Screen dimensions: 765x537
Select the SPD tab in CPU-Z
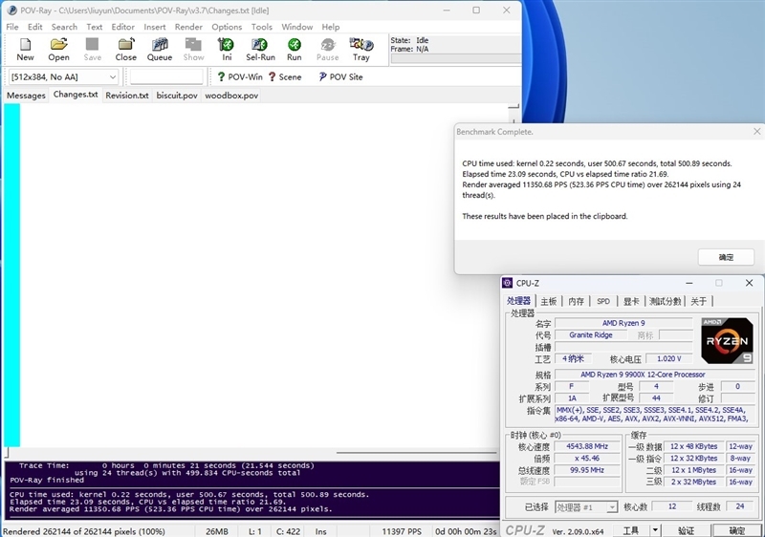[603, 301]
